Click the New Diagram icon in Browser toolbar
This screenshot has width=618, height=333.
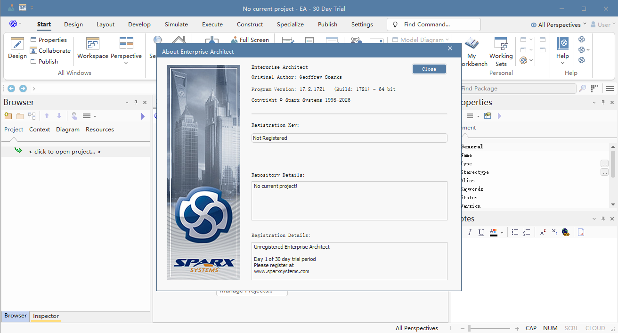click(x=32, y=116)
